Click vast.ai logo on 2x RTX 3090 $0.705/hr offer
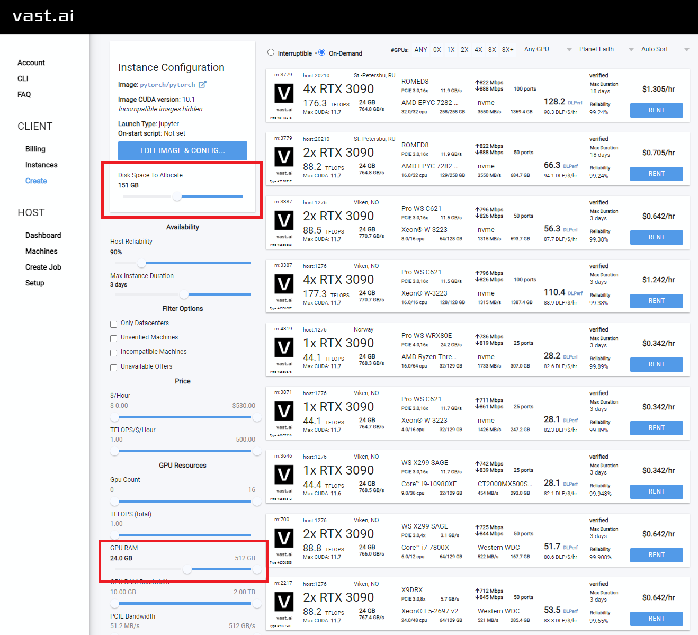 coord(284,158)
